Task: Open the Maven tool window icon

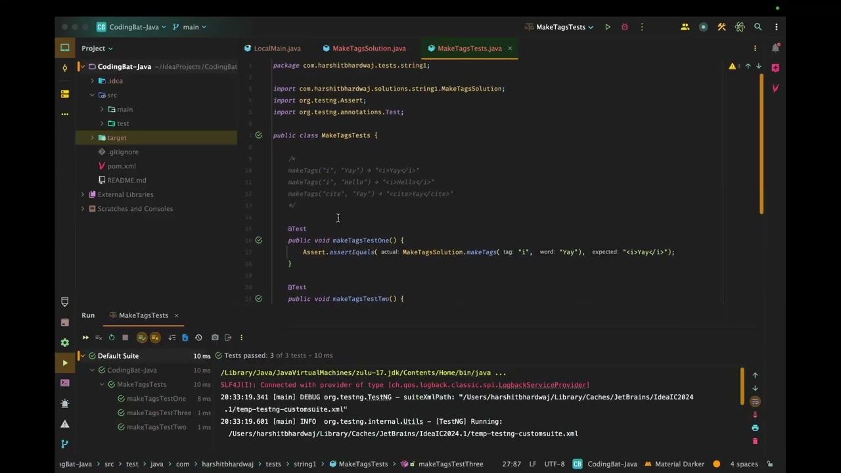Action: click(776, 88)
